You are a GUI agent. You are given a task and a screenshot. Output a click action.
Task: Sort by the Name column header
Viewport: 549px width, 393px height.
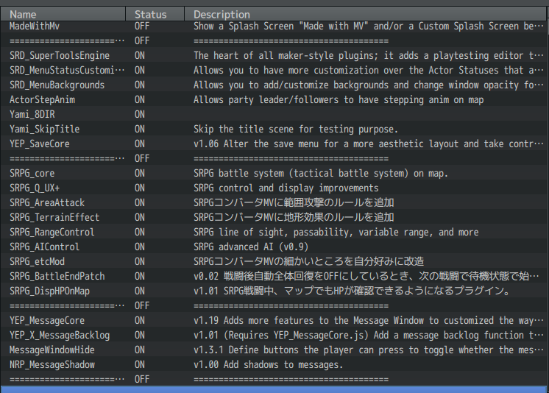pyautogui.click(x=63, y=14)
